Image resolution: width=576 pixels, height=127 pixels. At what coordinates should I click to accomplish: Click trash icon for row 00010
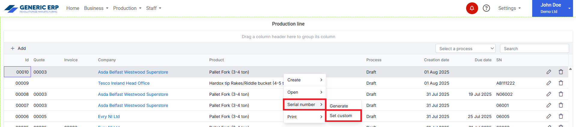tap(561, 72)
